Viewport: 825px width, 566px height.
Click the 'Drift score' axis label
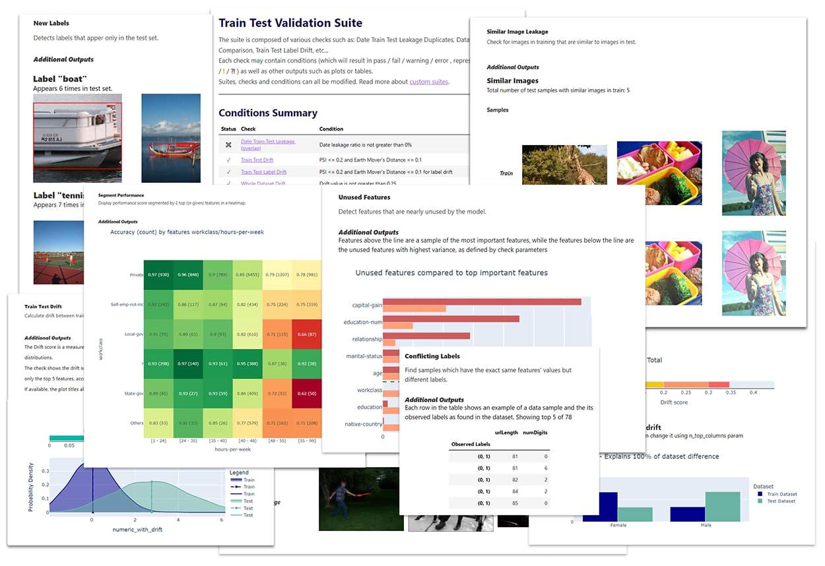tap(674, 402)
